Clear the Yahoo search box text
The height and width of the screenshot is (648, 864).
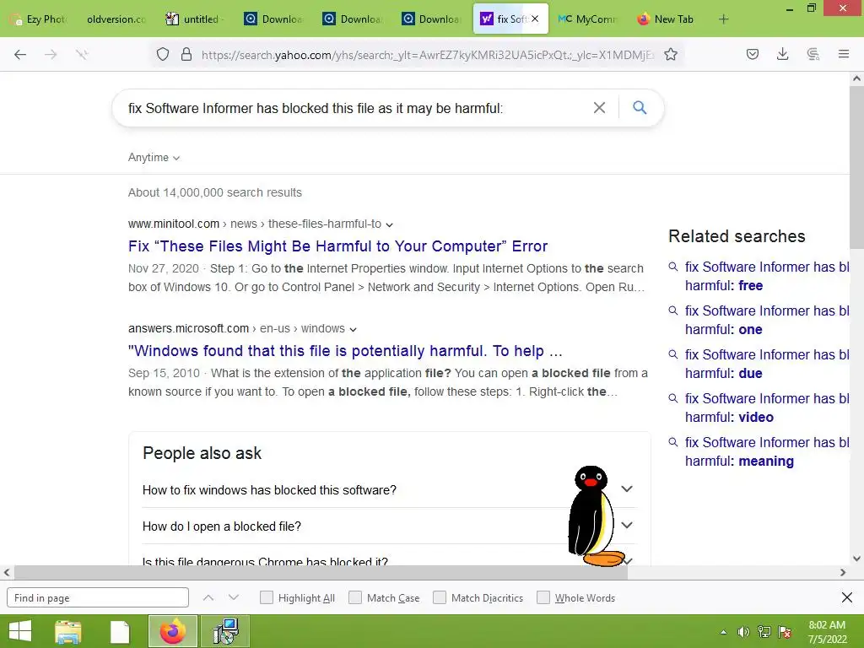tap(599, 107)
